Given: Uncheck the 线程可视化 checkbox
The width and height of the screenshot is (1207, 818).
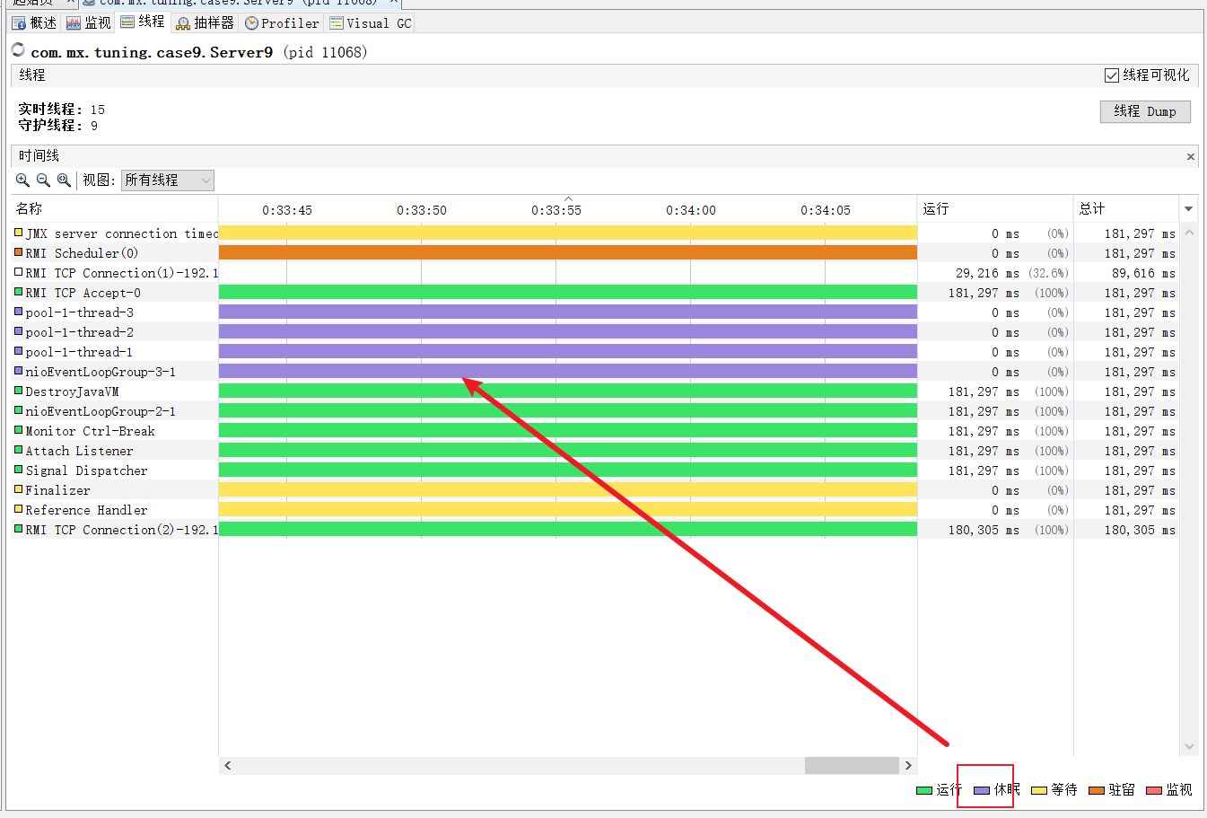Looking at the screenshot, I should coord(1112,75).
